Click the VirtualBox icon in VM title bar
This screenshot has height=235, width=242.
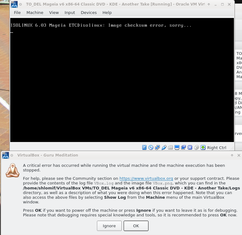(14, 4)
